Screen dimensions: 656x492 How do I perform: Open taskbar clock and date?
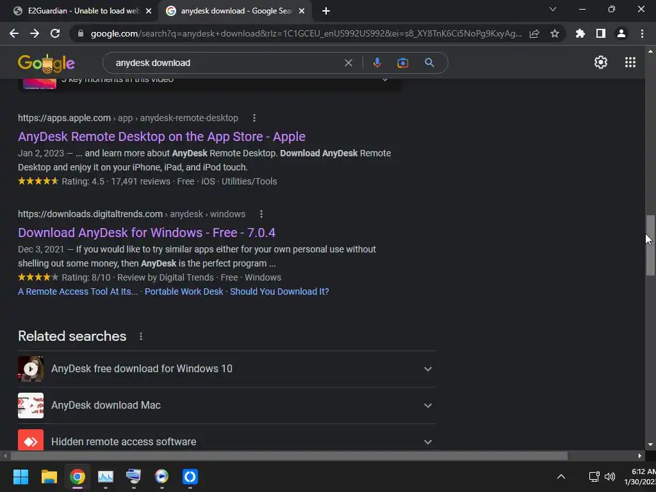tap(640, 477)
